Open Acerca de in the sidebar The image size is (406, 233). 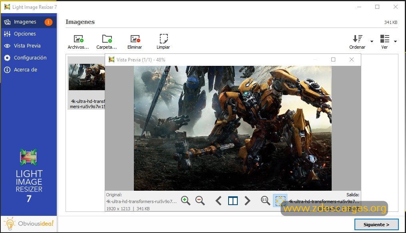[28, 69]
